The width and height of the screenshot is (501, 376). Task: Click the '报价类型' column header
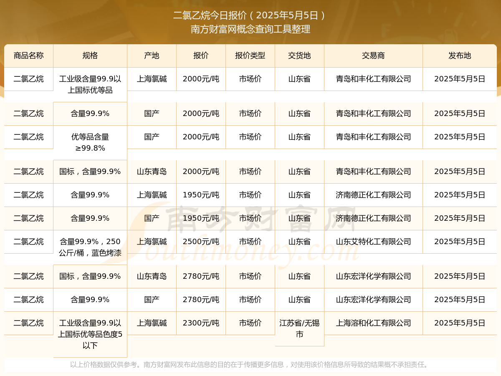pos(250,56)
